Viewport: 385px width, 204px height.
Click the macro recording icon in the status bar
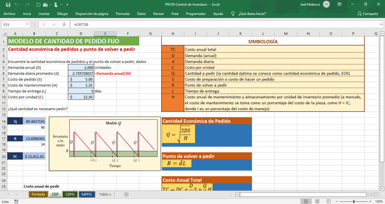[x=16, y=201]
